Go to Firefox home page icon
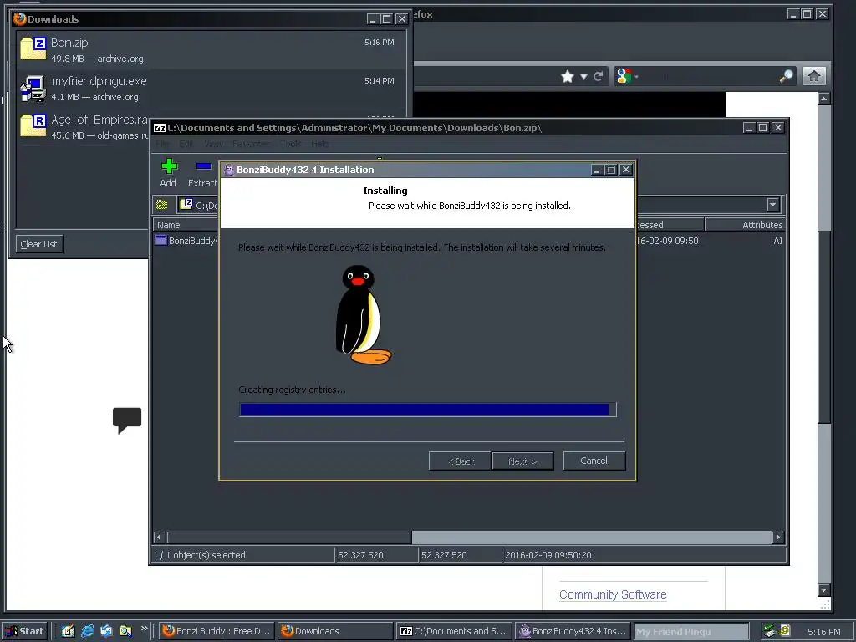 pos(813,76)
